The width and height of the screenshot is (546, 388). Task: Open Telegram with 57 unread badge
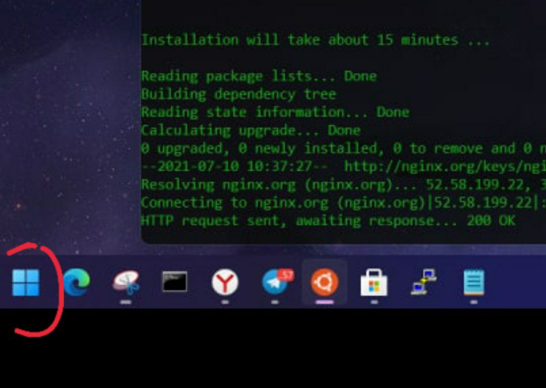[278, 281]
